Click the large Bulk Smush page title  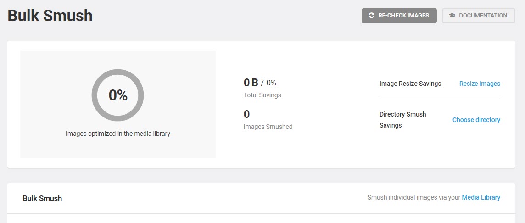point(50,16)
